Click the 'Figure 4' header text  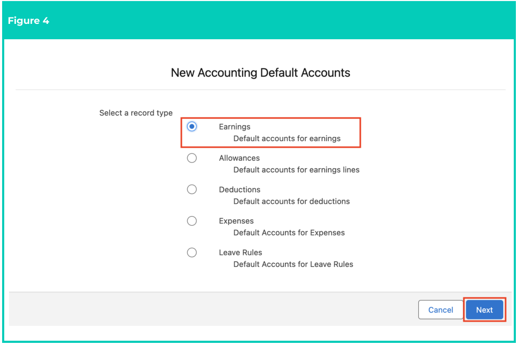point(29,21)
